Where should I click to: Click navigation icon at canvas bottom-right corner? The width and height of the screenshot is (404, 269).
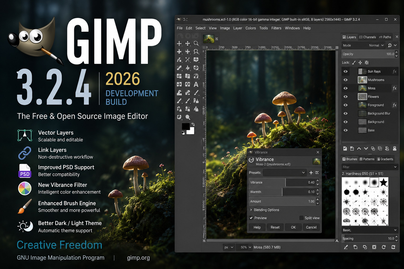(x=337, y=241)
